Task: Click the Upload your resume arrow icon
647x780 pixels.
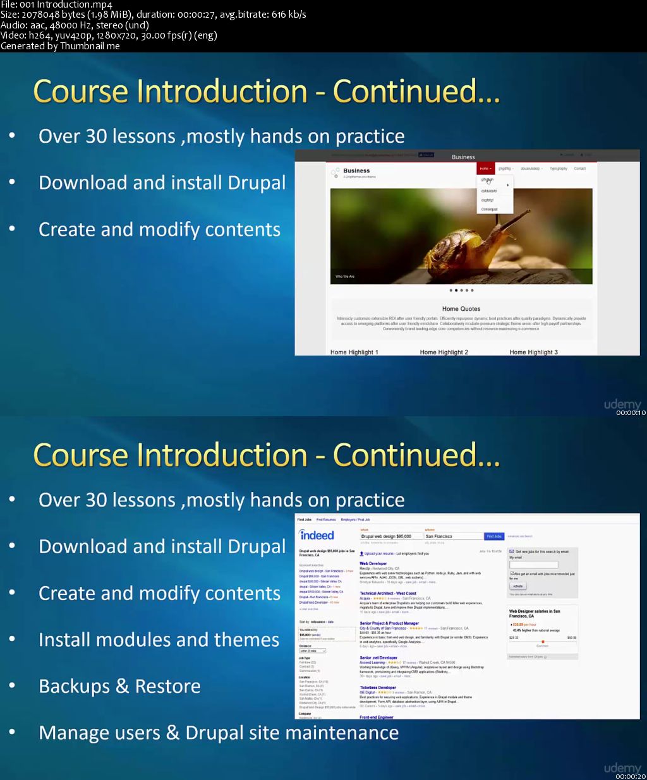Action: [361, 553]
